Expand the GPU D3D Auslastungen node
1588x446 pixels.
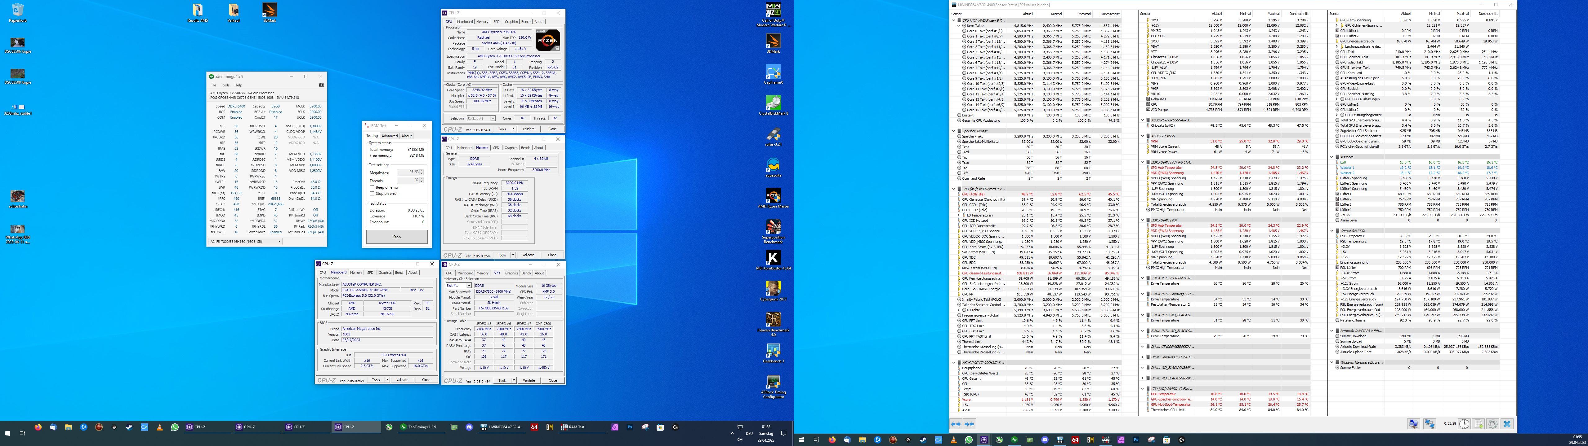click(x=1336, y=99)
